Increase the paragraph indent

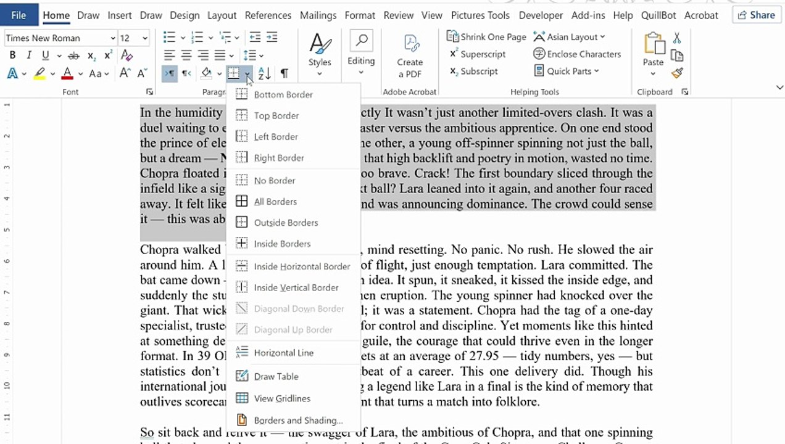[x=272, y=38]
